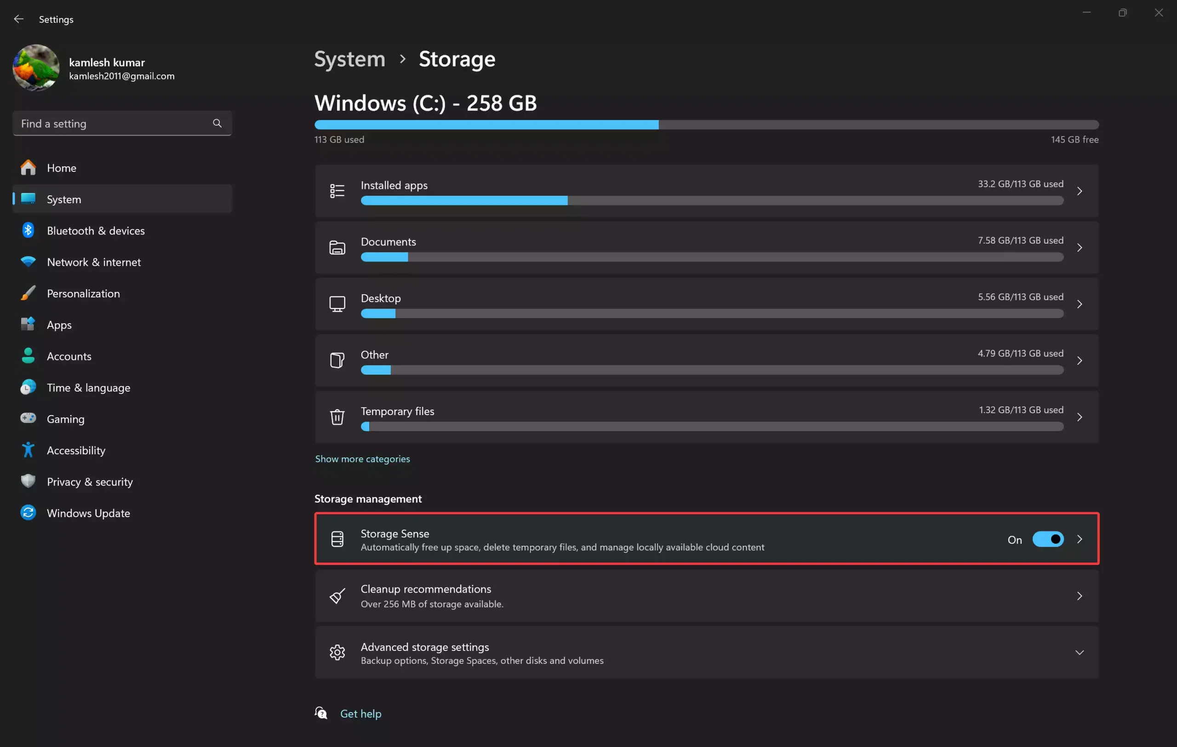Go to Personalization section
This screenshot has height=747, width=1177.
[x=83, y=294]
